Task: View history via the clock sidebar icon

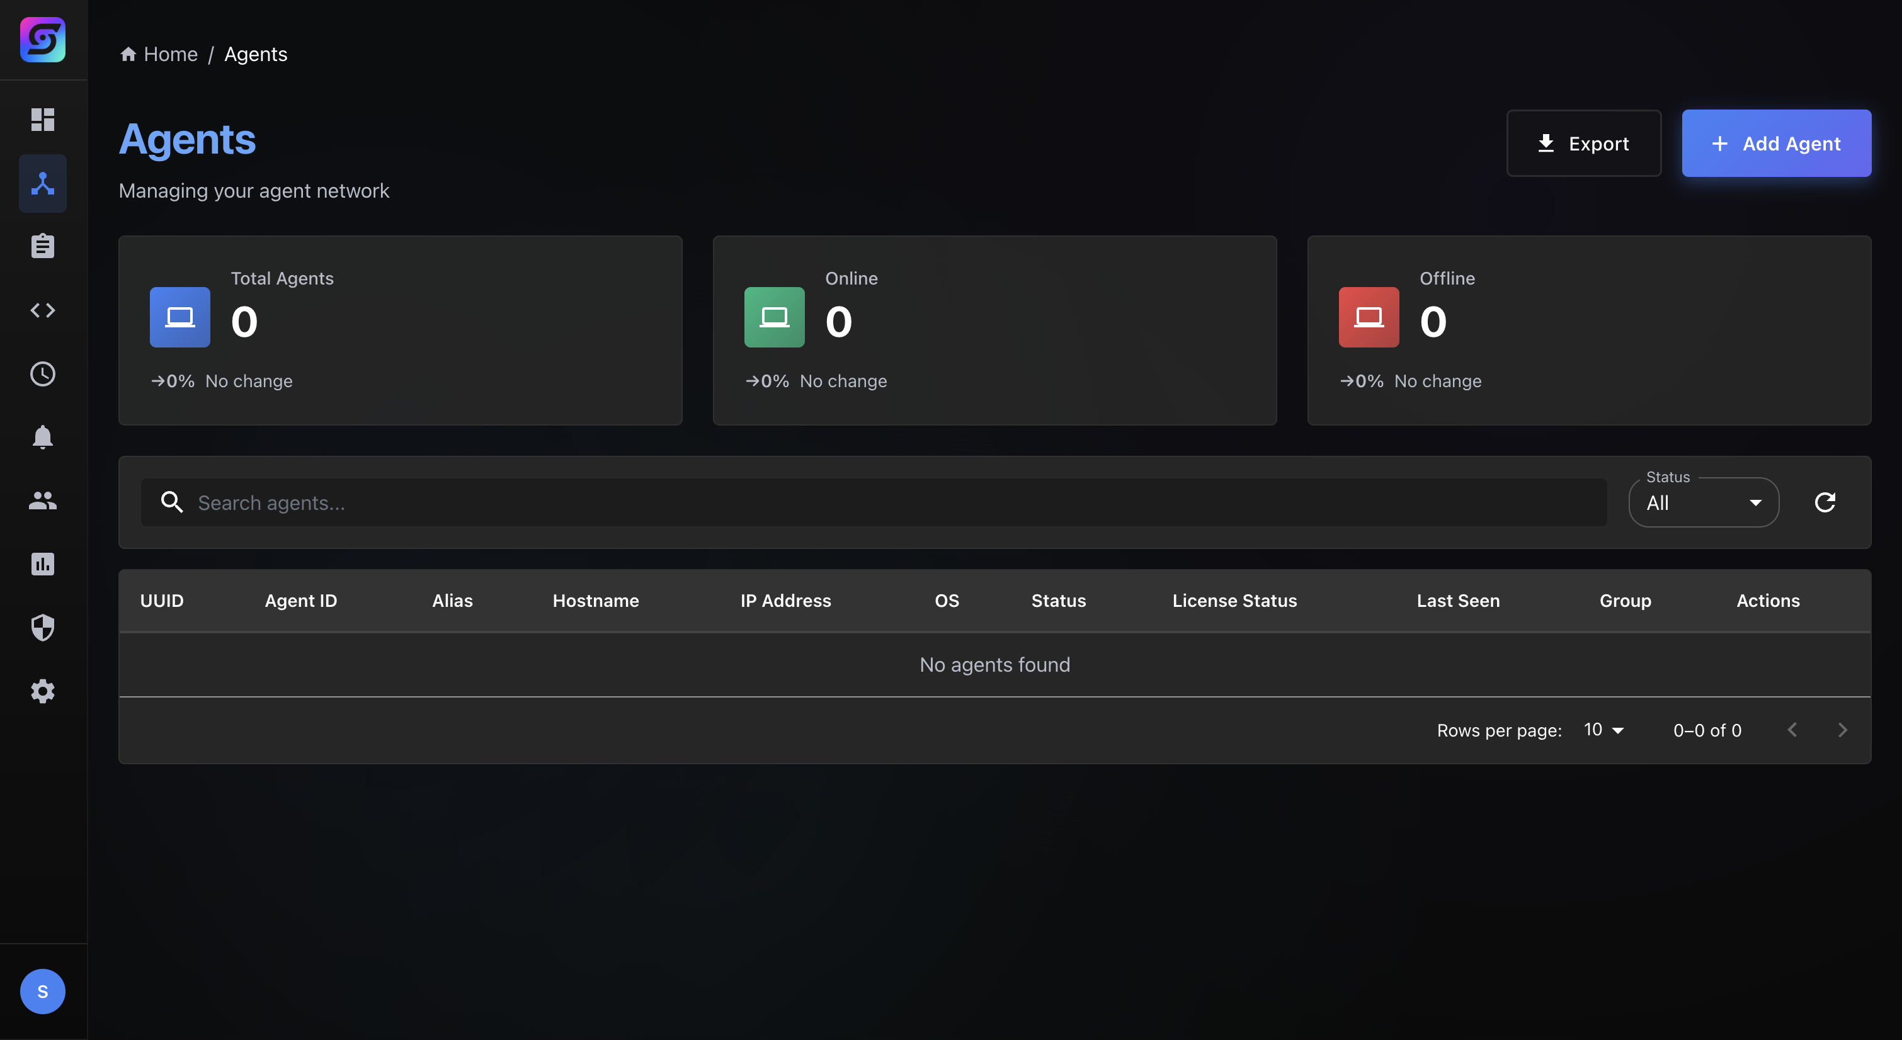Action: pos(43,373)
